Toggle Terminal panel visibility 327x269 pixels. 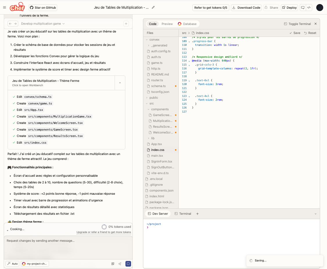(297, 24)
